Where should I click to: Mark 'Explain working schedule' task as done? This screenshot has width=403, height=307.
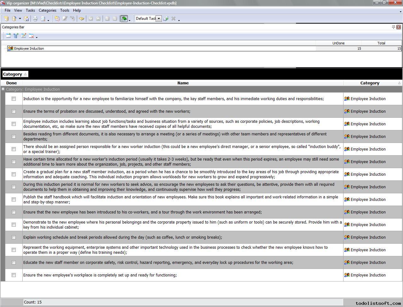[14, 237]
